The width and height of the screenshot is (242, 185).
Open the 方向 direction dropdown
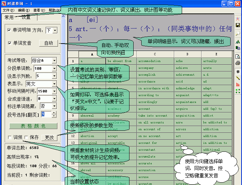click(x=55, y=30)
